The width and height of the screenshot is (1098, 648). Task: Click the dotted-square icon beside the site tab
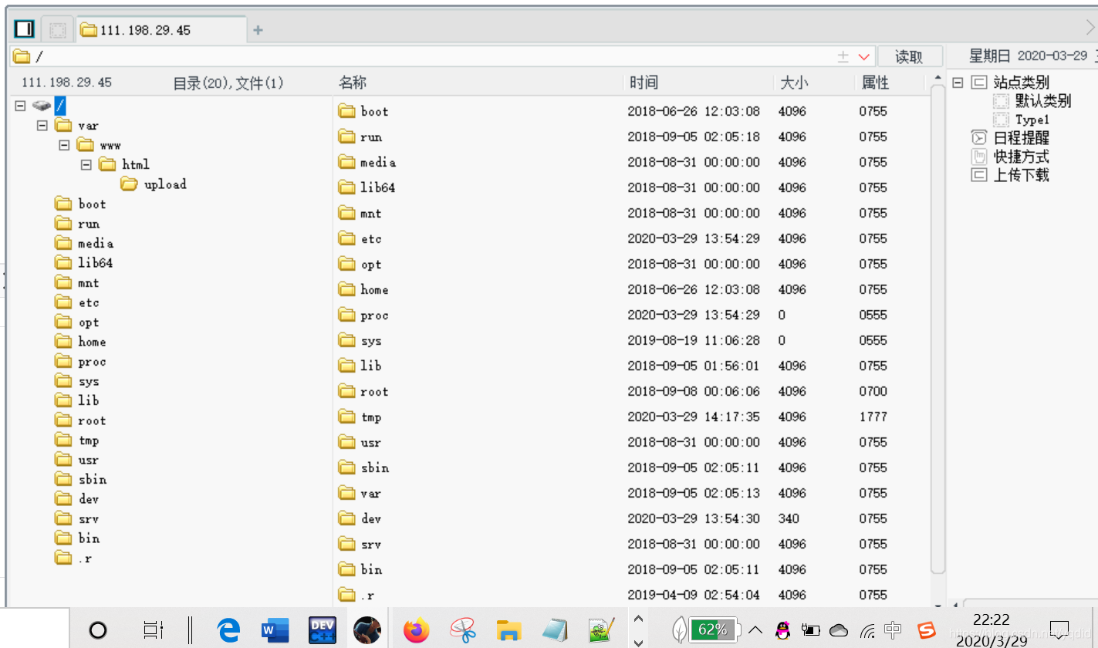coord(57,30)
